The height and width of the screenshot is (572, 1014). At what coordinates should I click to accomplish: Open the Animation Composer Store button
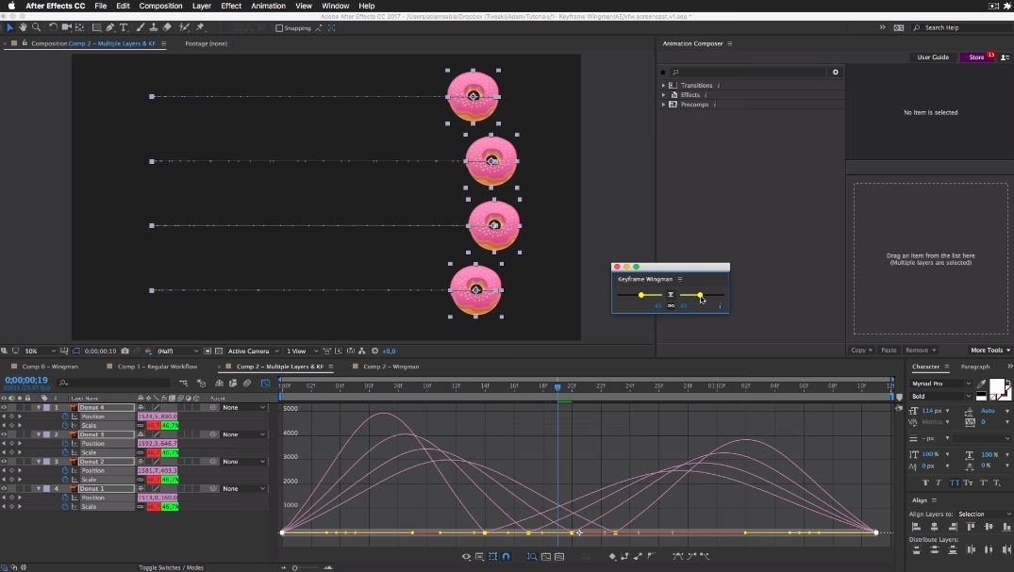point(976,57)
